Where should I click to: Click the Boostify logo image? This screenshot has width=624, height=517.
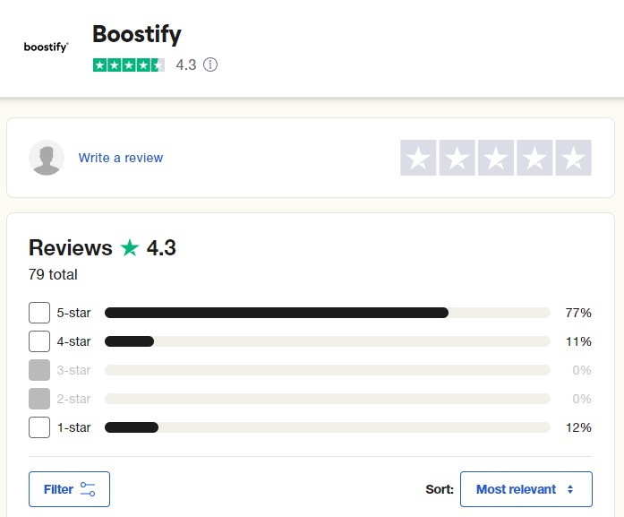pos(47,47)
